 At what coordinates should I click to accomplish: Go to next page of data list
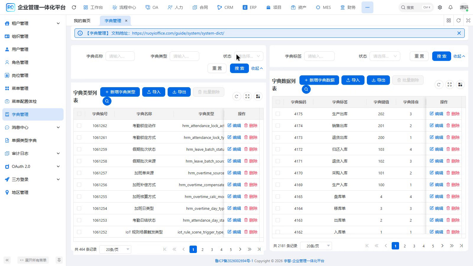tap(442, 246)
